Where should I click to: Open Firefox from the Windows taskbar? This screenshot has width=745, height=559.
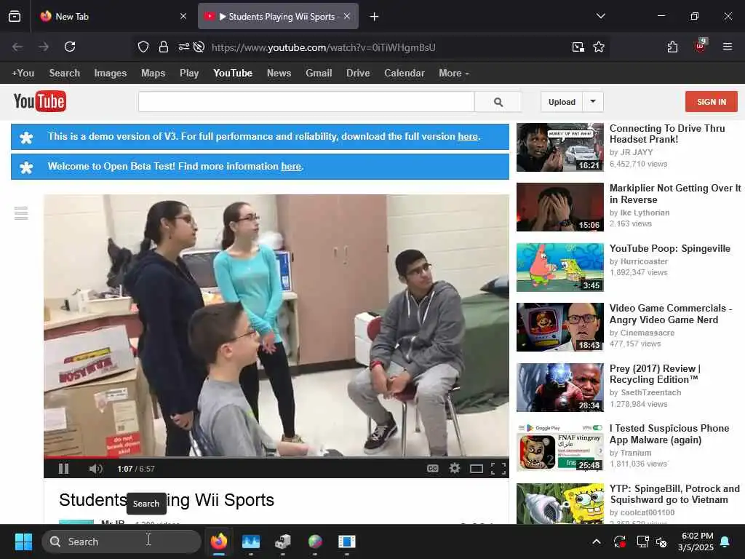coord(219,542)
